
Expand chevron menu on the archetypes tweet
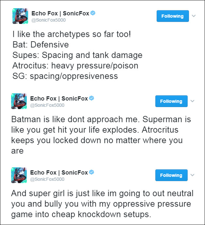[x=194, y=16]
